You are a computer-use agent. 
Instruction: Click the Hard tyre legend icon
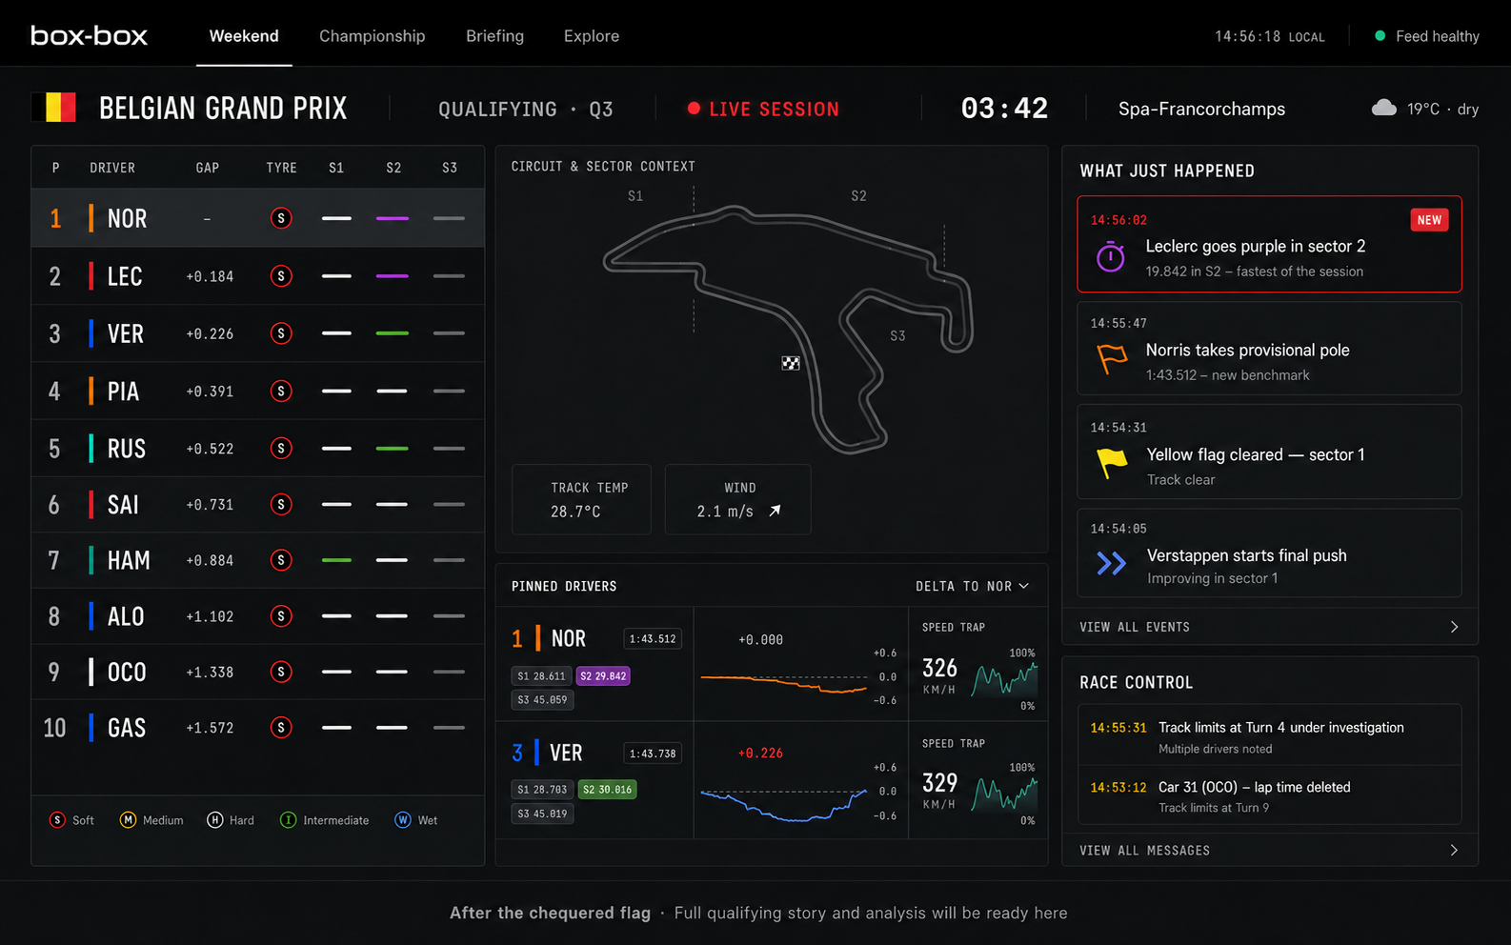pos(214,820)
